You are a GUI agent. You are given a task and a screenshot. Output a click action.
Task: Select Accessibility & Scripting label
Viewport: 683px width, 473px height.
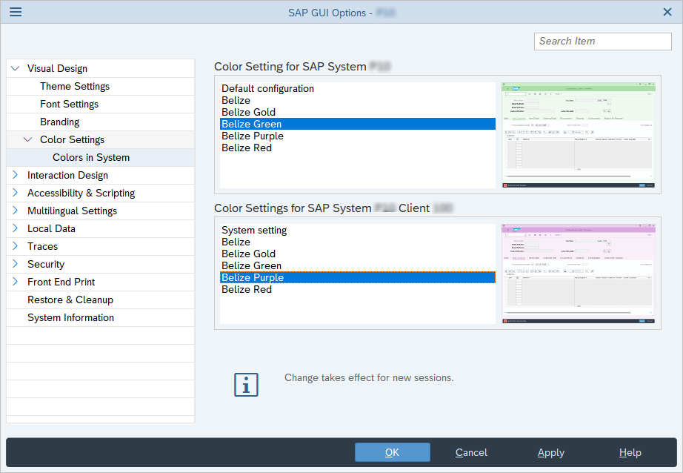[x=81, y=193]
